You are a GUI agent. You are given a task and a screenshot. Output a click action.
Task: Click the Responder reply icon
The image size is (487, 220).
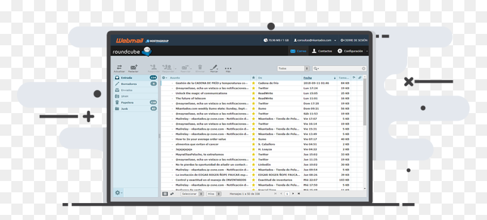pyautogui.click(x=153, y=67)
